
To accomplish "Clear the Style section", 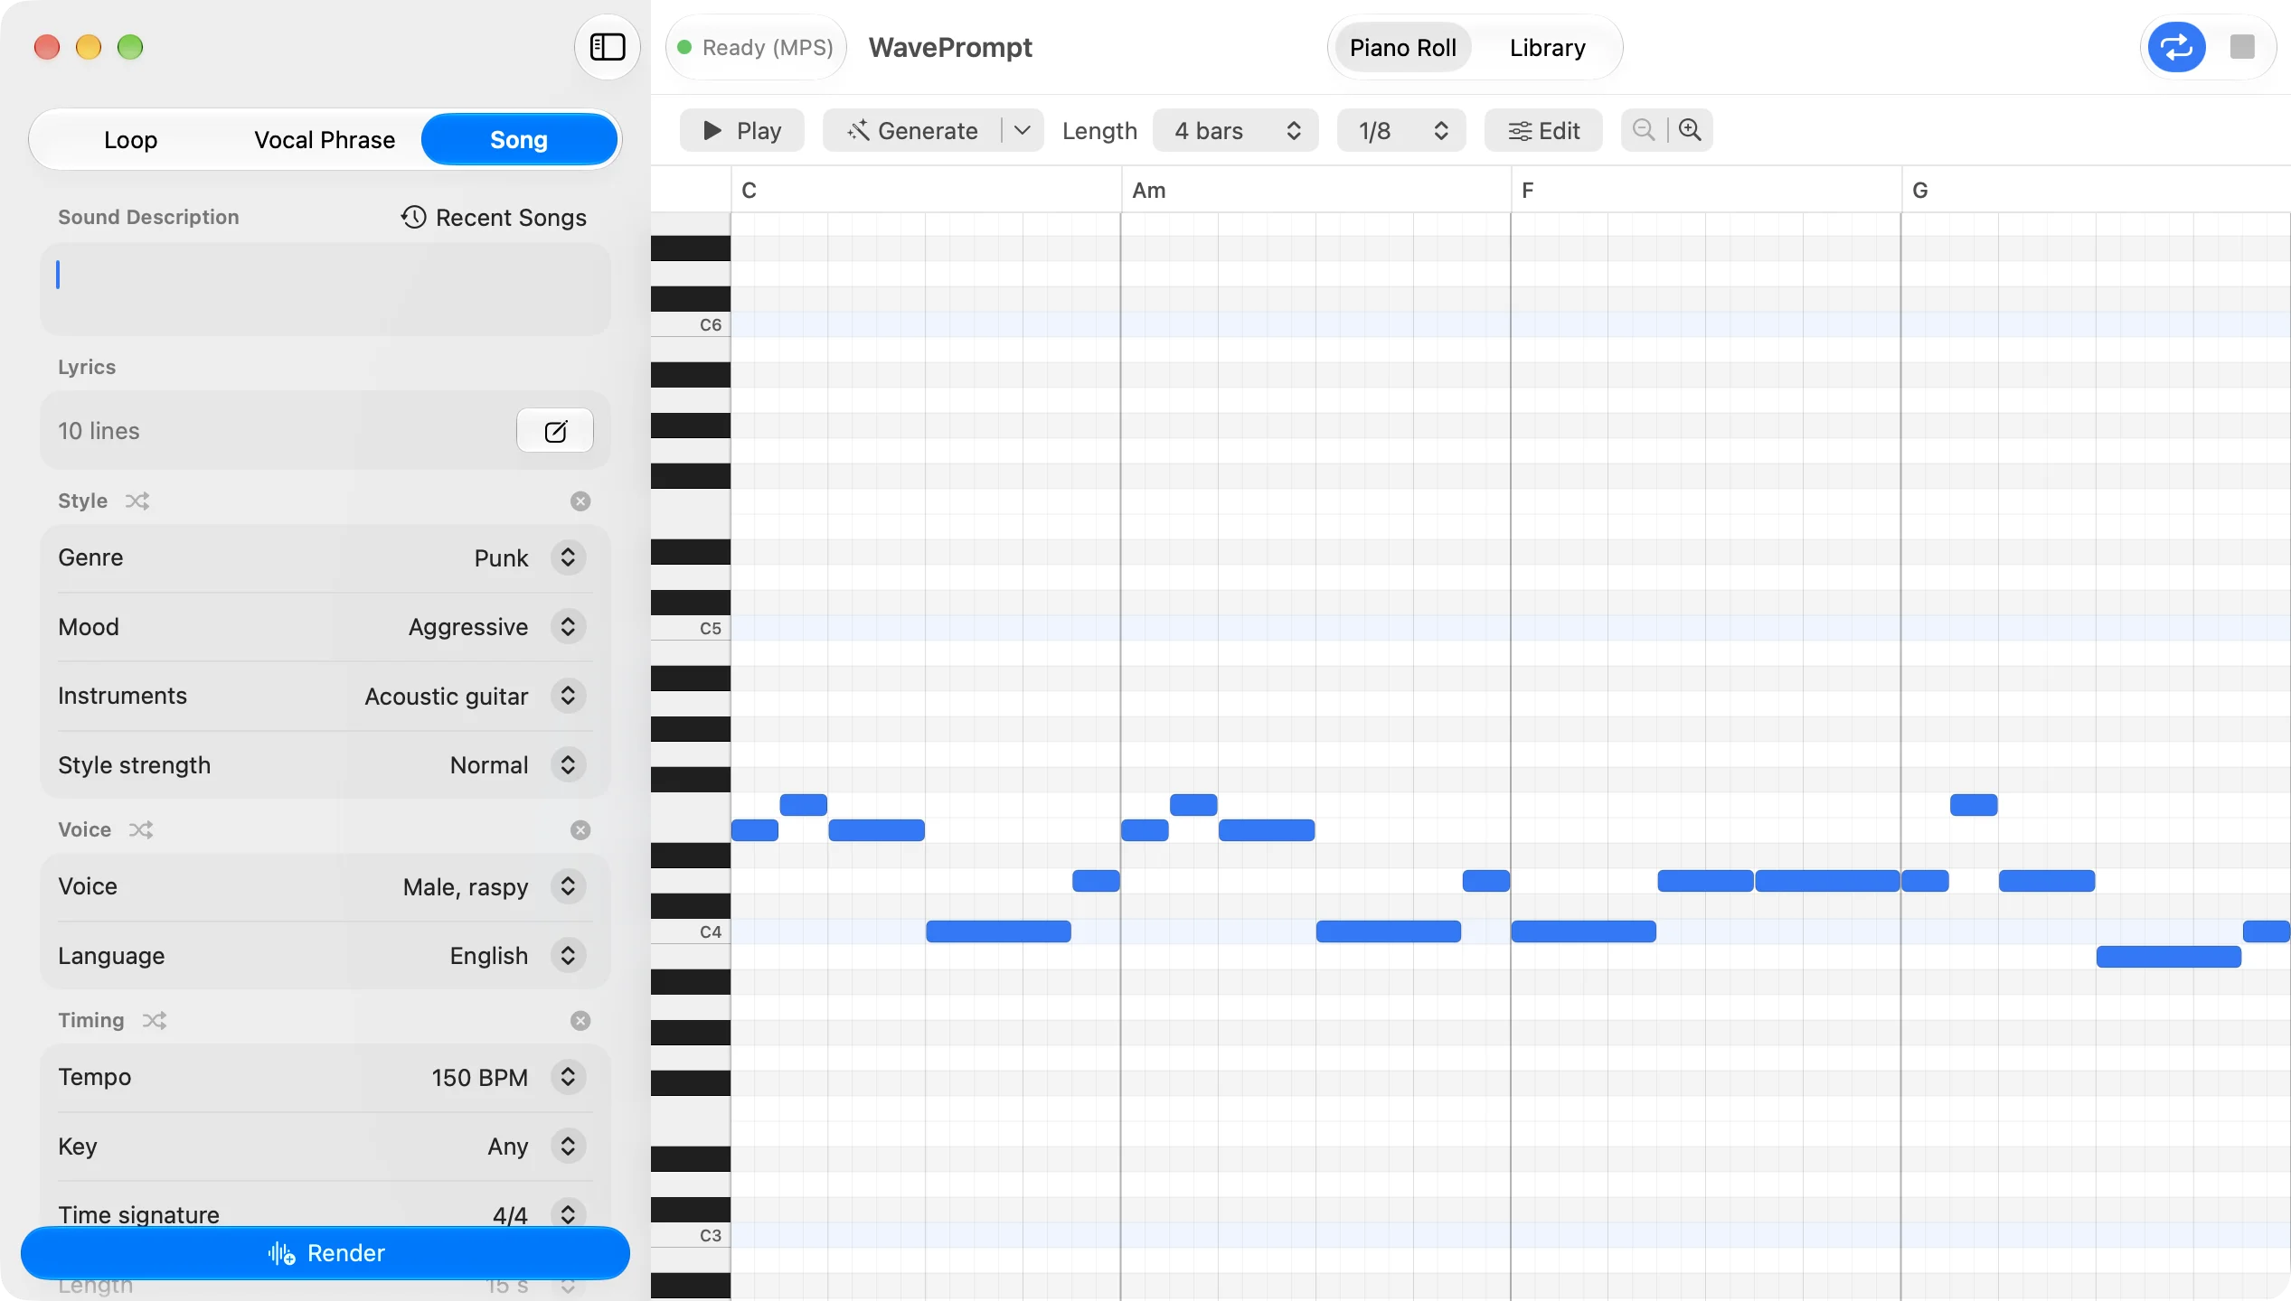I will click(580, 501).
